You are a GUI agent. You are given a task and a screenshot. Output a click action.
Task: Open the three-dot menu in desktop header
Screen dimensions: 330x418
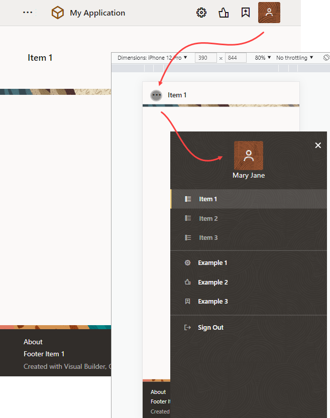pos(28,13)
